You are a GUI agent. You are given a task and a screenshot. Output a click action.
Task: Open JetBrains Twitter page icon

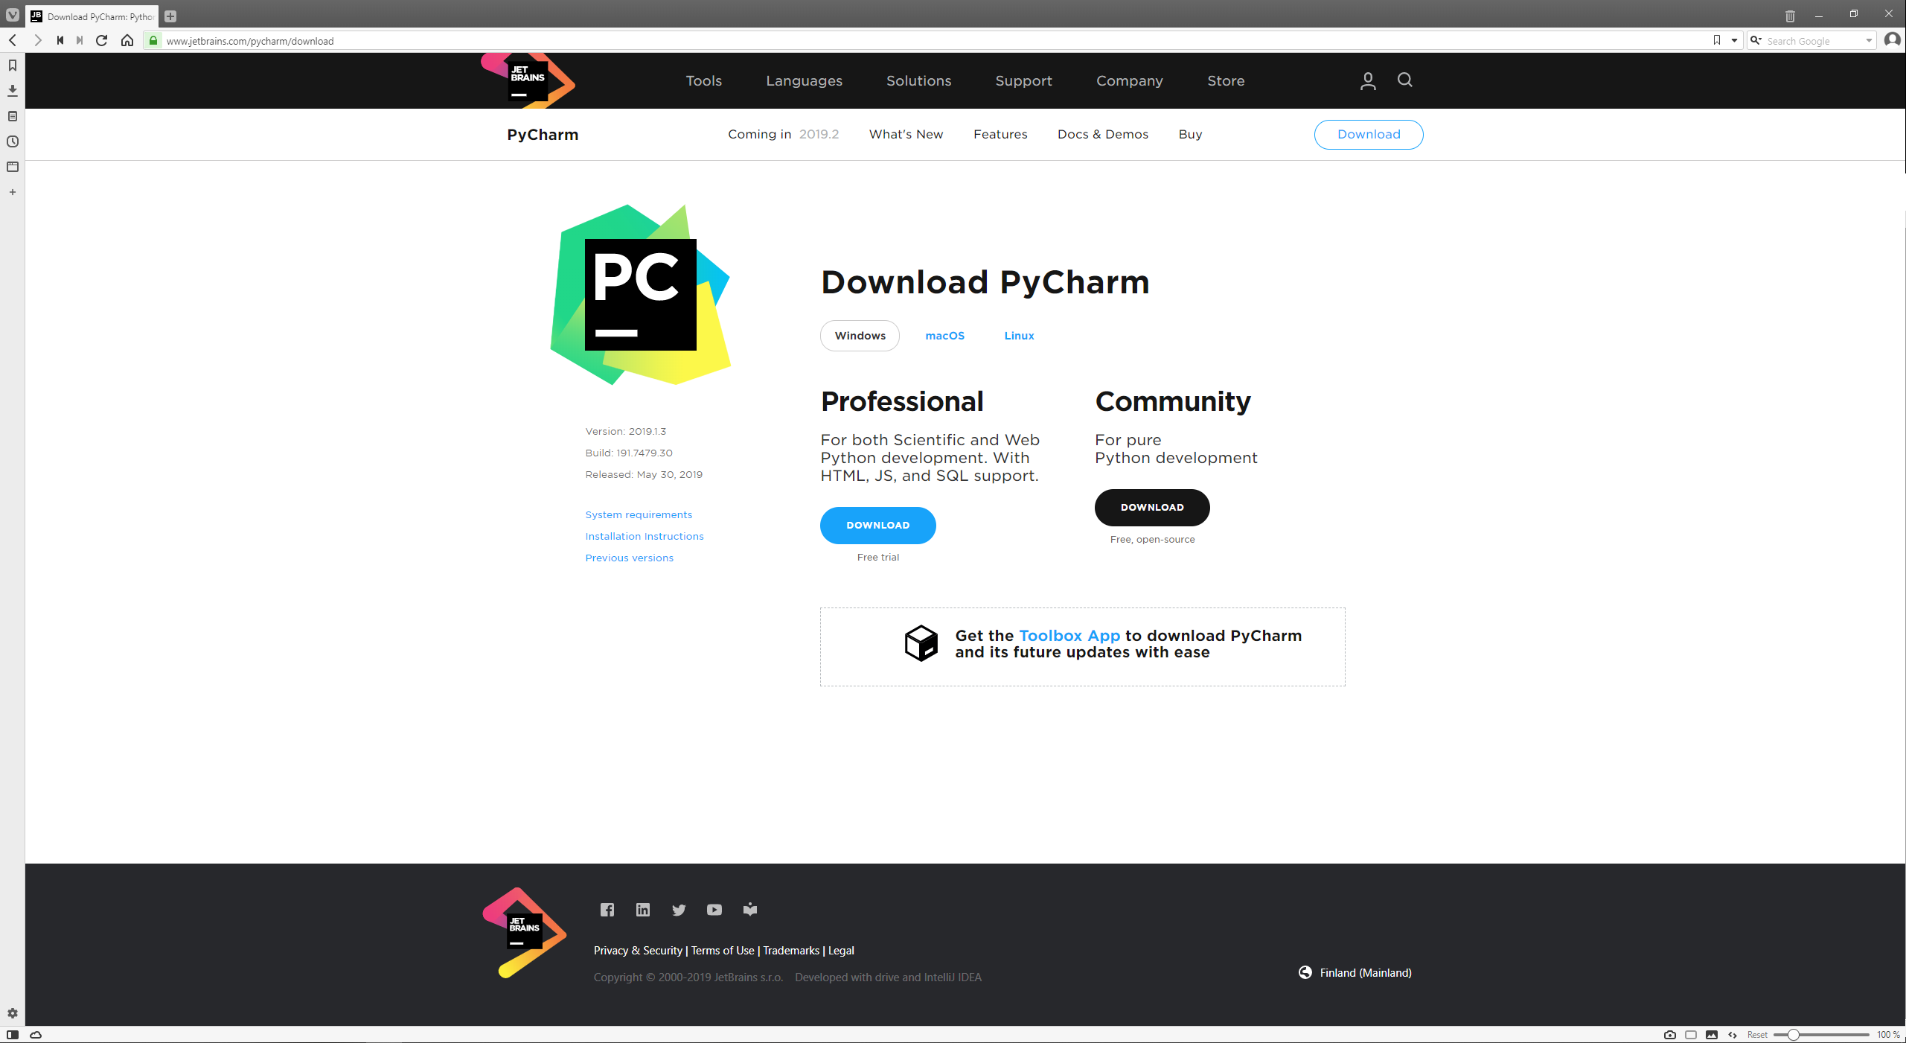(x=678, y=910)
